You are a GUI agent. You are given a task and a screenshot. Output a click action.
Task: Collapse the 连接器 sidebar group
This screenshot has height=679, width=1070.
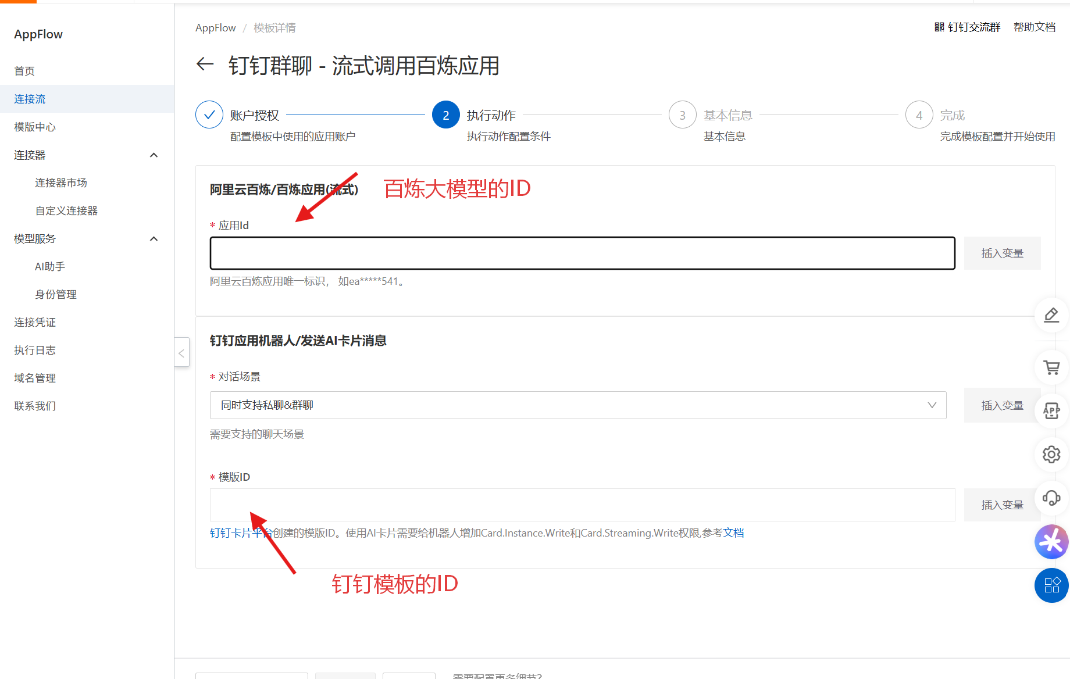(154, 155)
